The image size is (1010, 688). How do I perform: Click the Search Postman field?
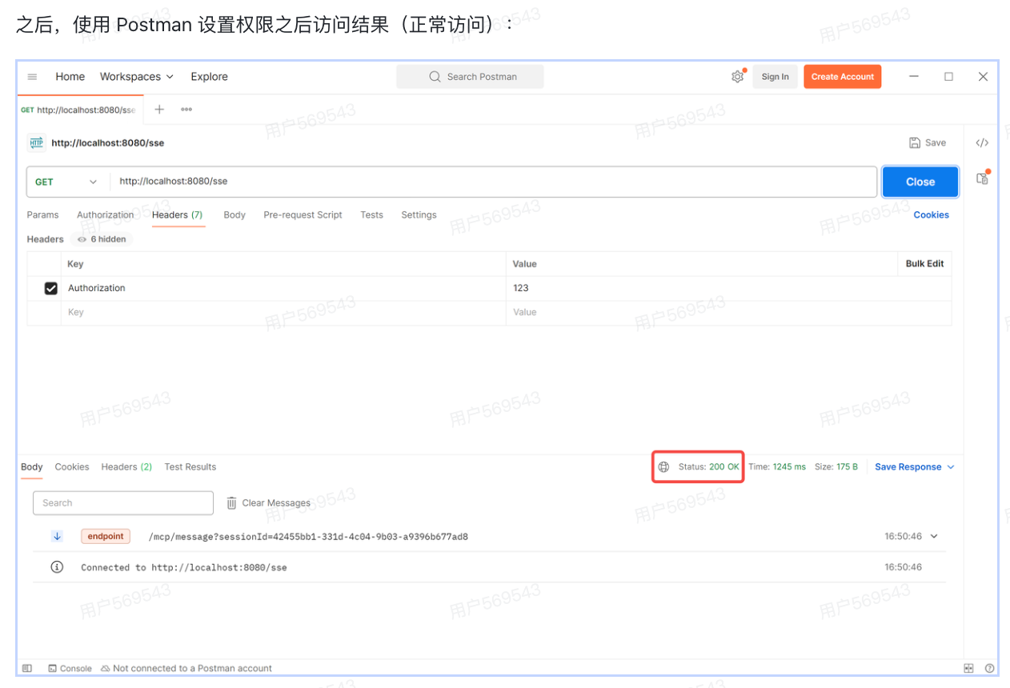[470, 77]
